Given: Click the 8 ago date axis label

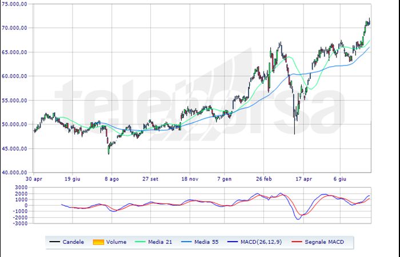Looking at the screenshot, I should tap(112, 179).
